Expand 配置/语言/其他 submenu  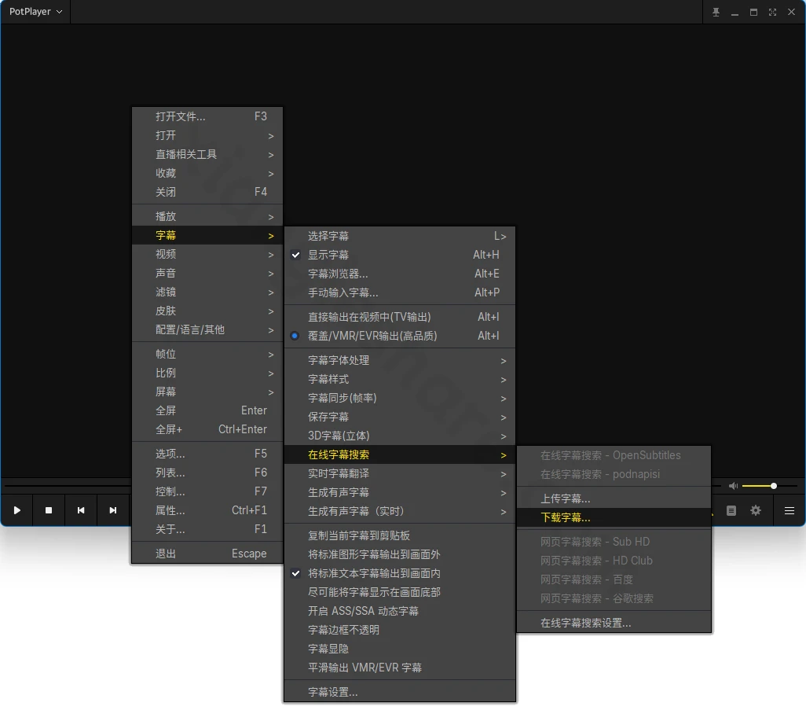pos(207,330)
